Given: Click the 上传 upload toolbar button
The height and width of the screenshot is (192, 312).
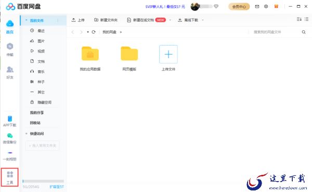Looking at the screenshot, I should point(78,20).
